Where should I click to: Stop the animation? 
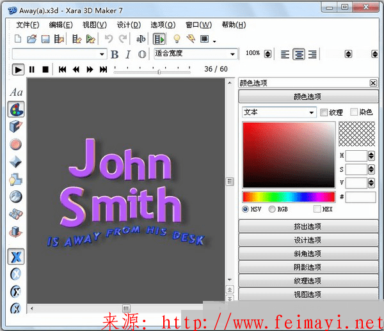click(45, 70)
